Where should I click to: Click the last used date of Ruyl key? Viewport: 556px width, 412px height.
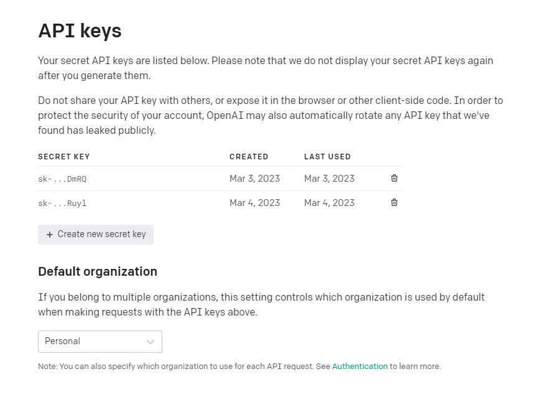(329, 203)
